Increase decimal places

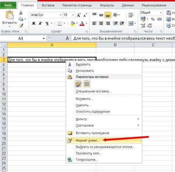tap(143, 25)
